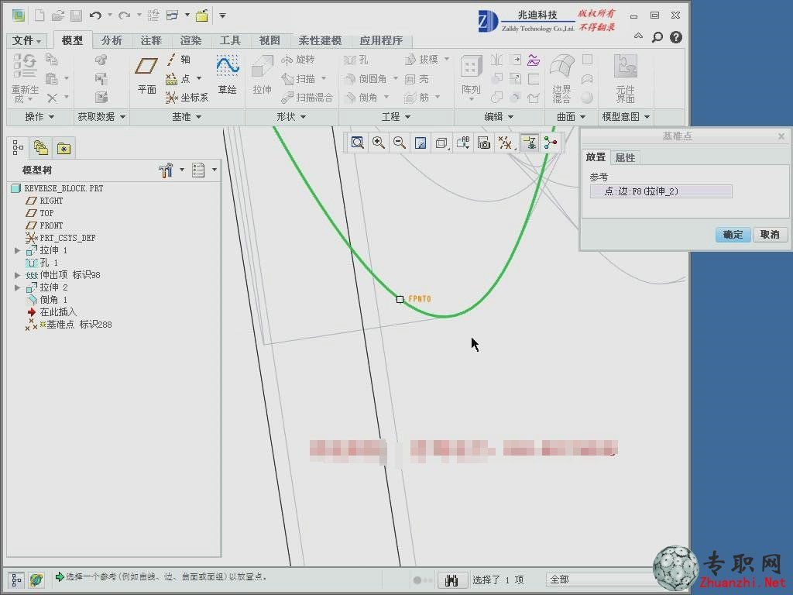Toggle annotation display icon

[530, 143]
